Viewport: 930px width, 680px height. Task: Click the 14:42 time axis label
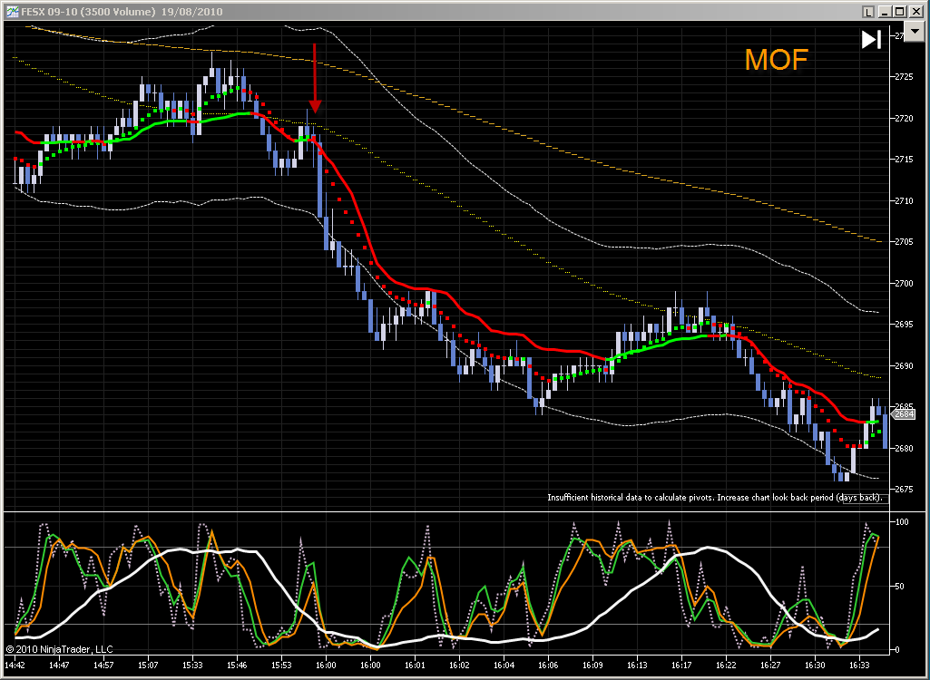click(15, 665)
